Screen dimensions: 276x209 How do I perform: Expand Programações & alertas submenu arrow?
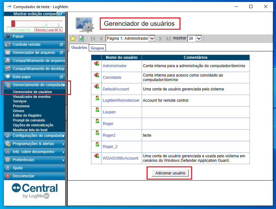click(x=63, y=144)
